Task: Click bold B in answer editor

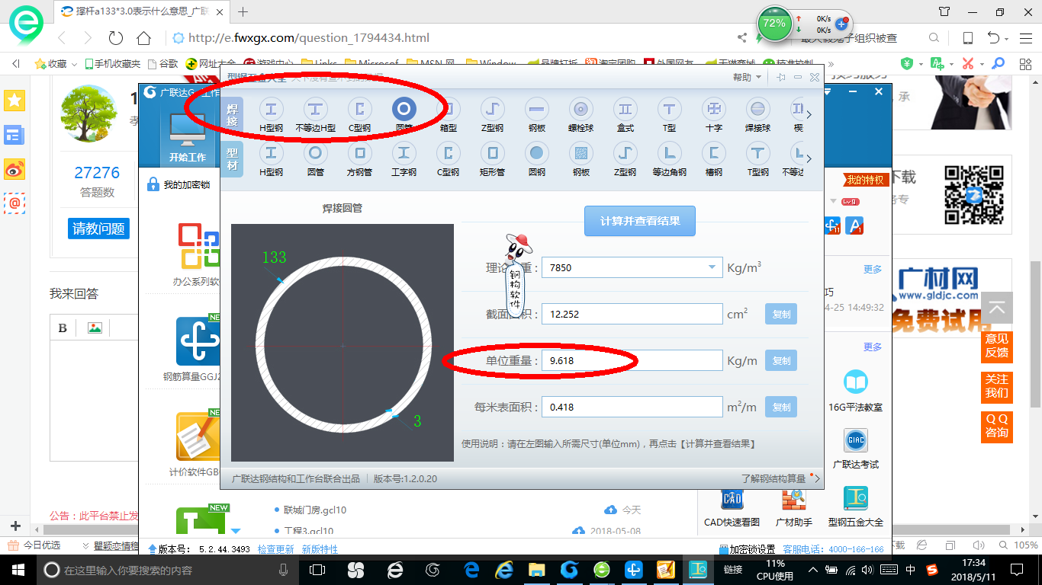Action: (x=63, y=328)
